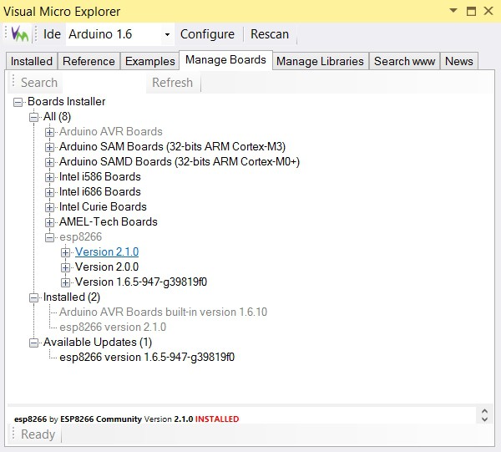Click the Version 2.1.0 link

107,251
